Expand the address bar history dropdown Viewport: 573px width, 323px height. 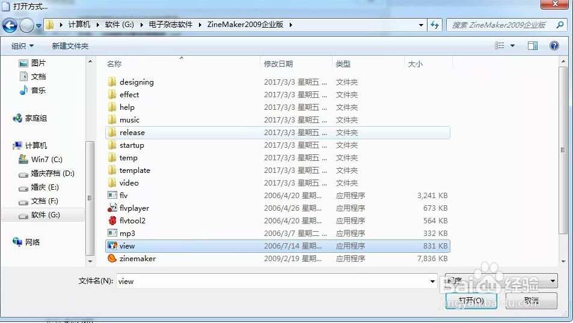tap(421, 25)
